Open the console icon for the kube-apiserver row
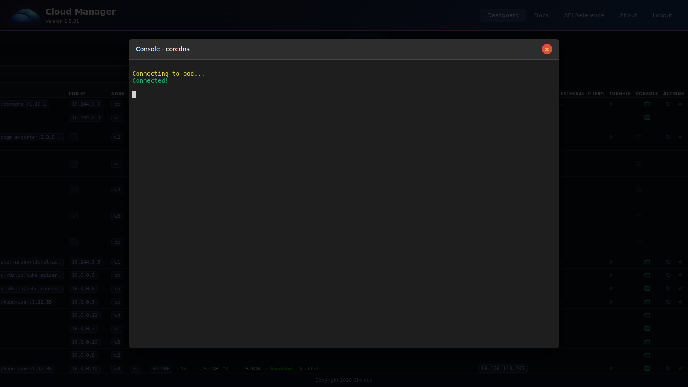 coord(647,275)
